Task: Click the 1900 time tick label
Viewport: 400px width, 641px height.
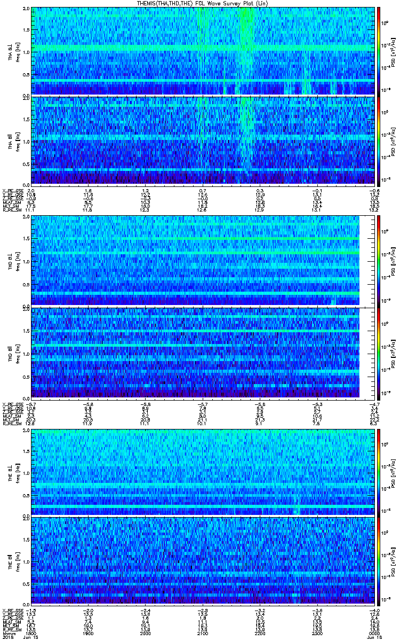Action: tap(89, 634)
